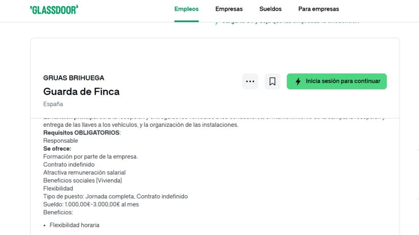Viewport: 419px width, 235px height.
Task: Click the Atractiva remuneración salarial line
Action: click(84, 172)
